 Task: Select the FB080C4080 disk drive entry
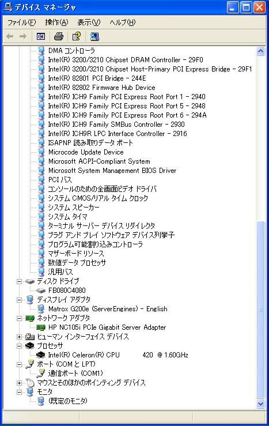67,291
